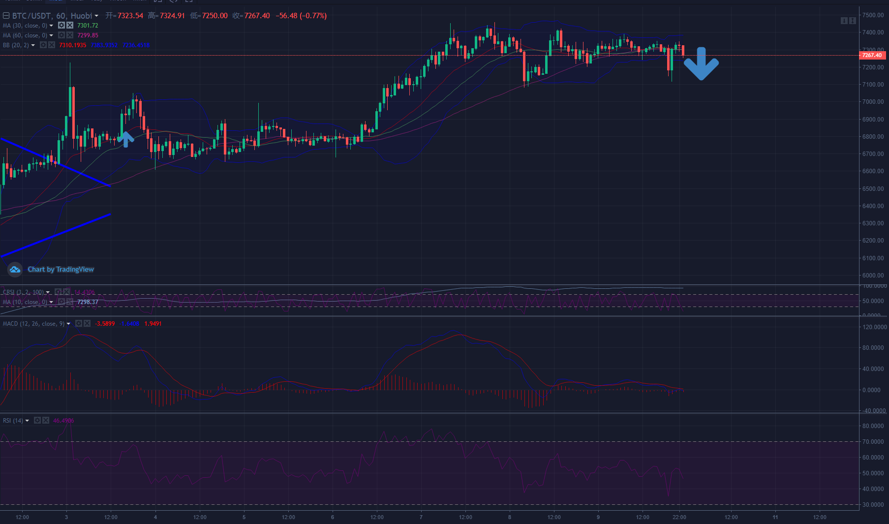The height and width of the screenshot is (524, 889).
Task: Select the MA (10, close, 0) label
Action: [25, 302]
